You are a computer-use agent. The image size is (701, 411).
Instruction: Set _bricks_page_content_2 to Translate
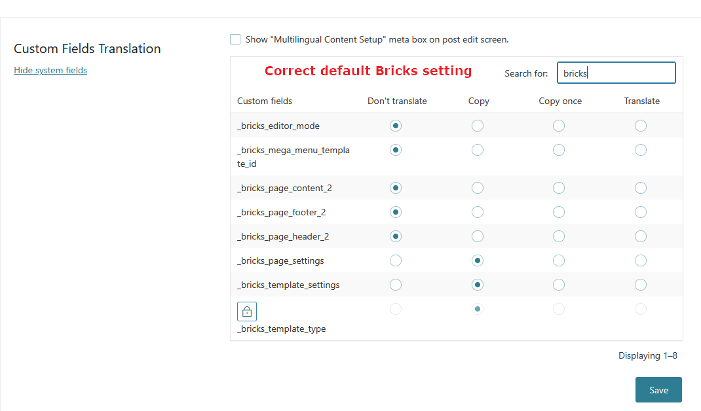pyautogui.click(x=641, y=188)
